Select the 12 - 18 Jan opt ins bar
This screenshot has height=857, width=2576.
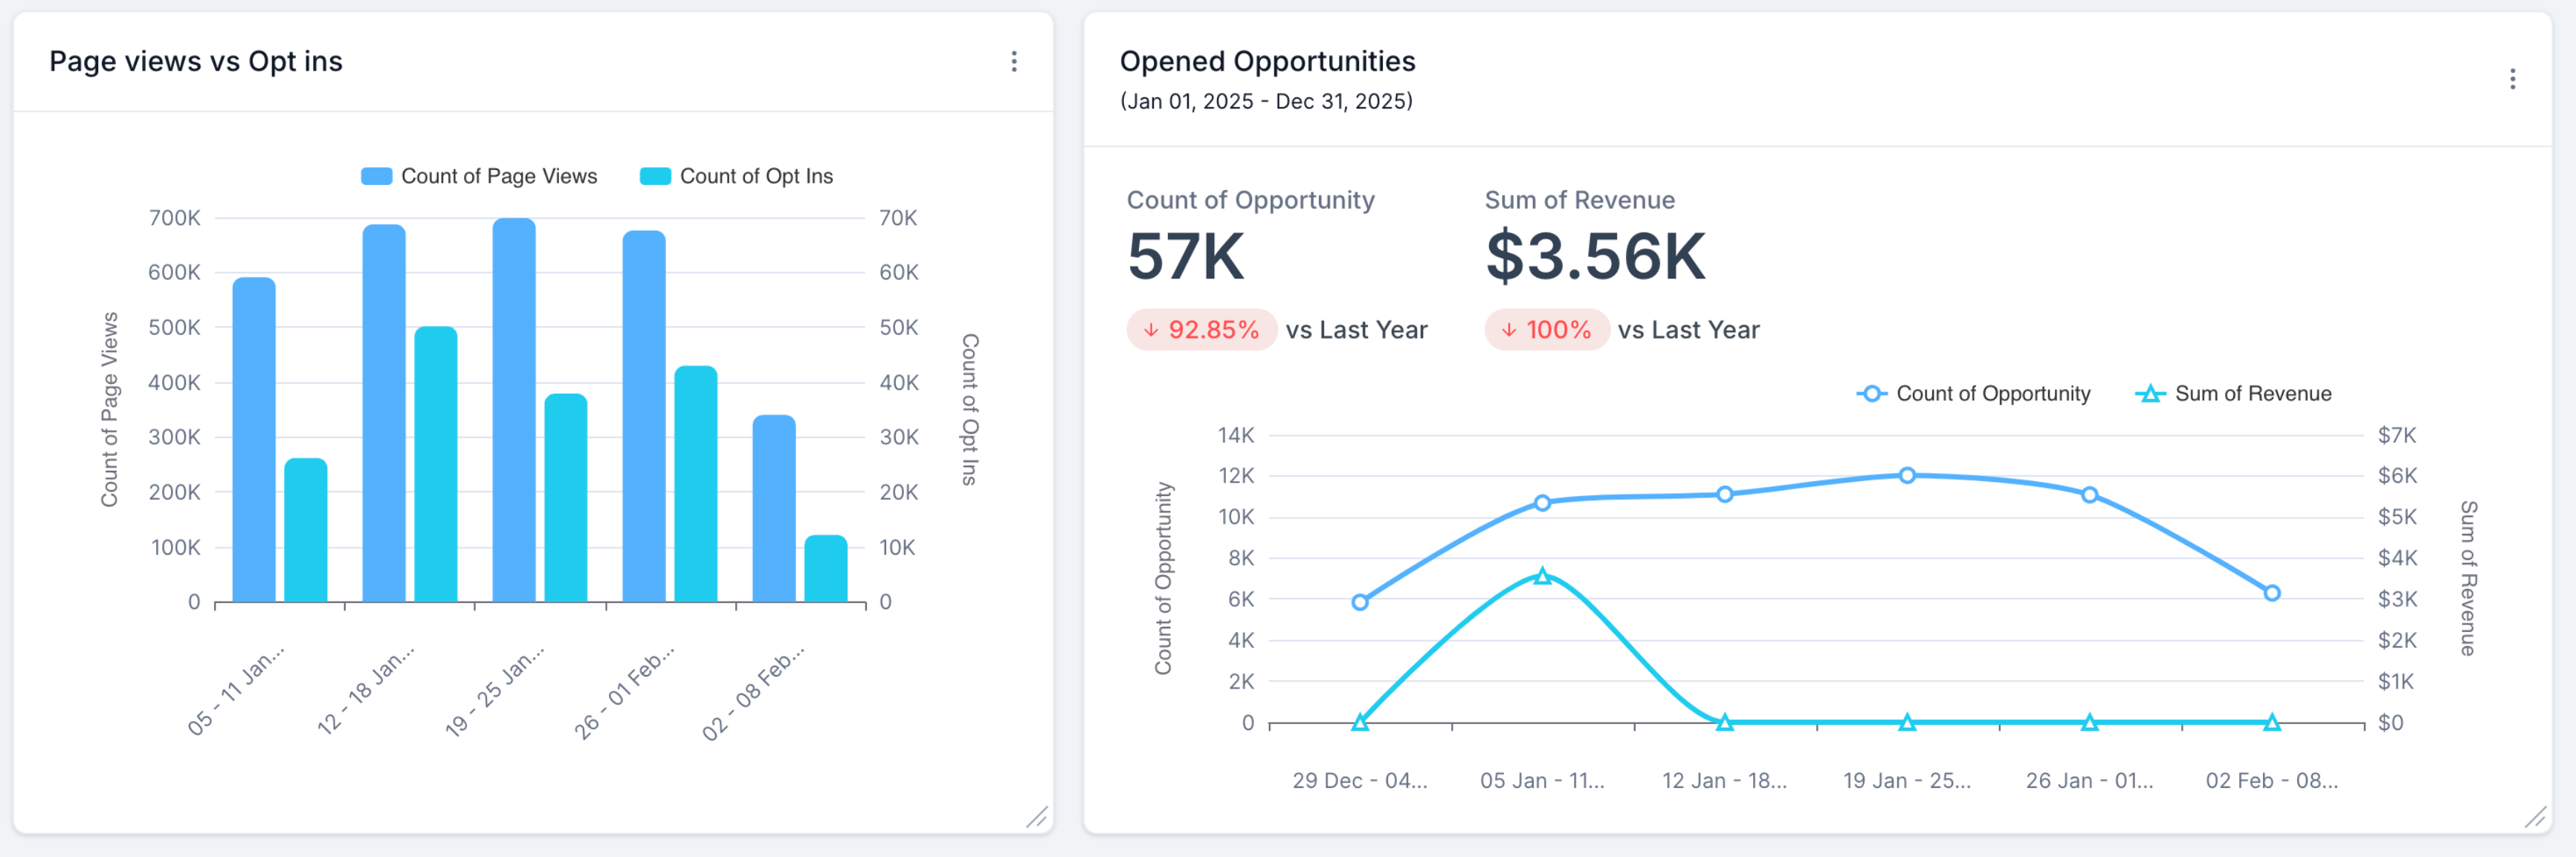(x=436, y=464)
